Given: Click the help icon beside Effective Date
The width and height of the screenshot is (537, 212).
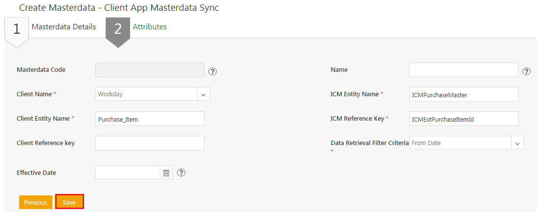Looking at the screenshot, I should point(181,172).
